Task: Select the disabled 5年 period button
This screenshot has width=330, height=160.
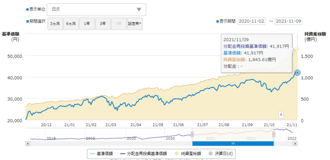Action: [119, 24]
